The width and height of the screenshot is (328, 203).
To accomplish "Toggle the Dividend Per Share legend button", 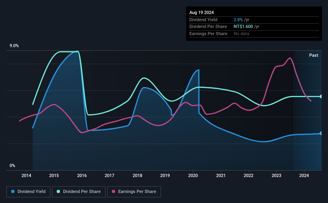I will [79, 192].
